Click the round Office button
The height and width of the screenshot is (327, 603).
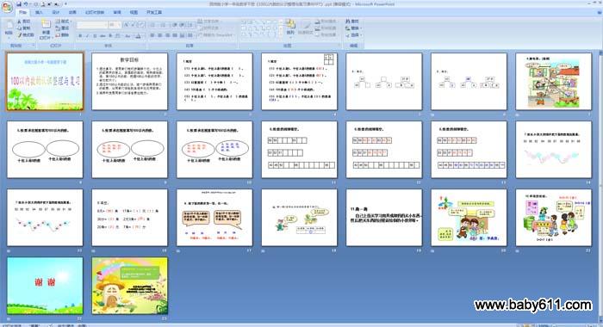pos(7,7)
